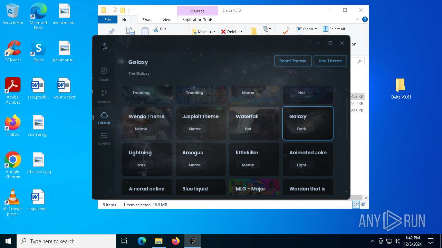Click the Cut scissors icon in Explorer ribbon
The width and height of the screenshot is (442, 248).
(156, 29)
